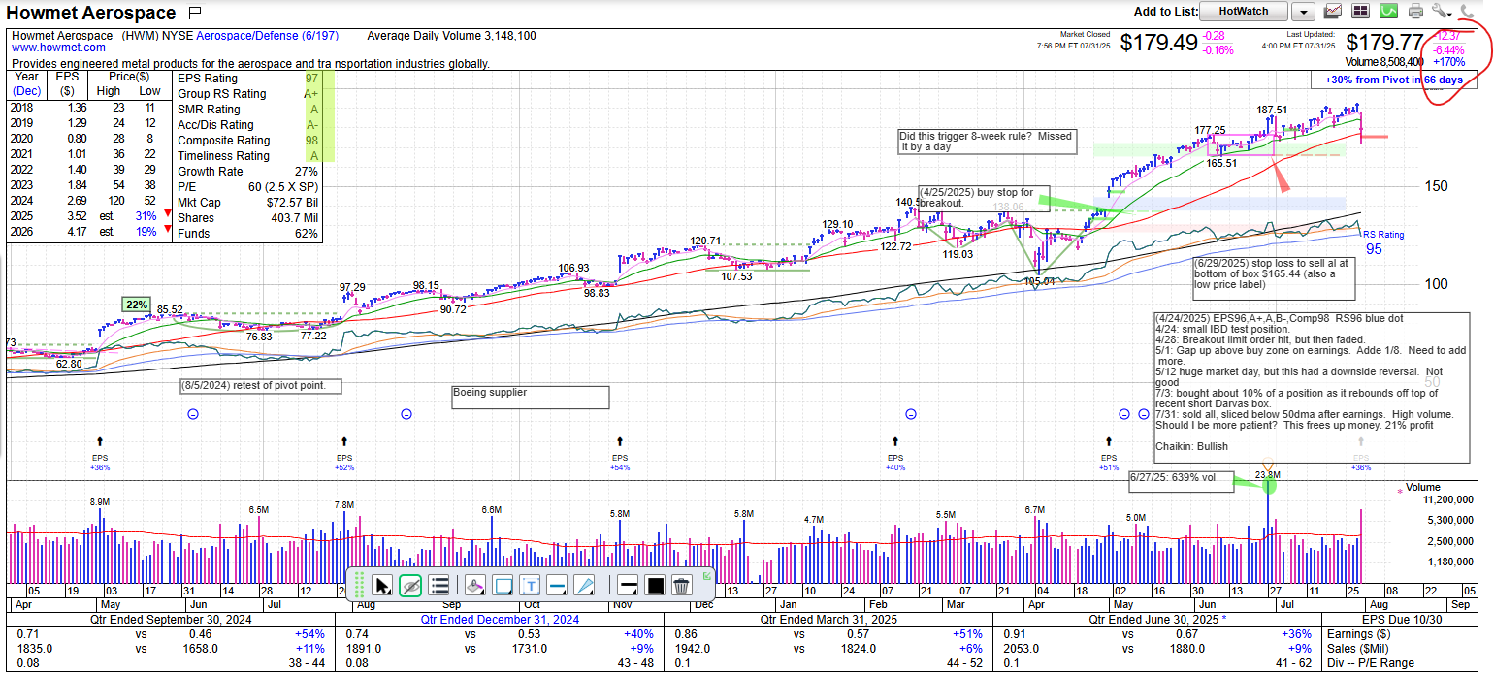Select the blue arrow pointer shape tool
Screen dimensions: 1494x674
[584, 585]
